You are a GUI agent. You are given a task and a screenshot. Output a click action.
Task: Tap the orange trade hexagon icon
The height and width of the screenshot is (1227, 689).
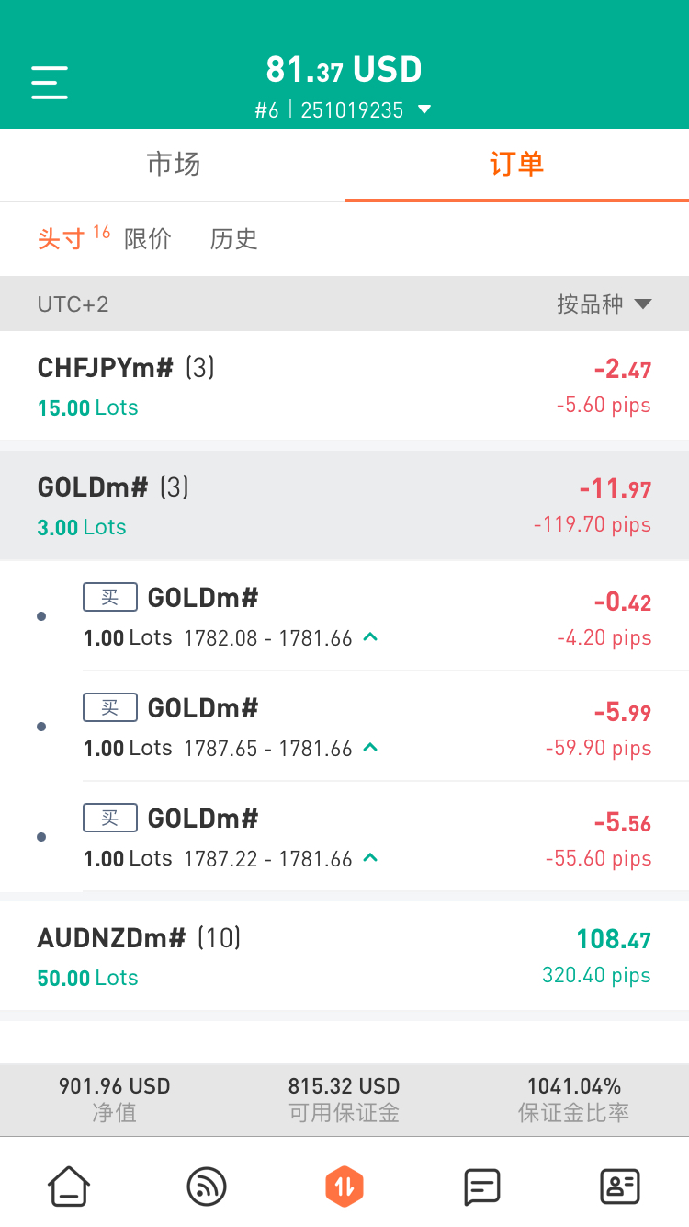click(x=344, y=1187)
